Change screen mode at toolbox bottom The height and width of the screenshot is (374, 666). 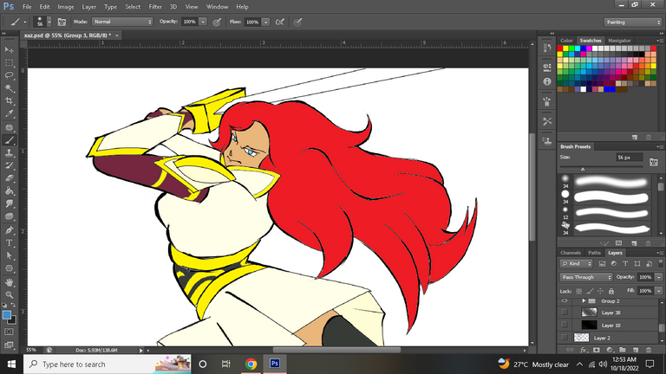pos(9,345)
